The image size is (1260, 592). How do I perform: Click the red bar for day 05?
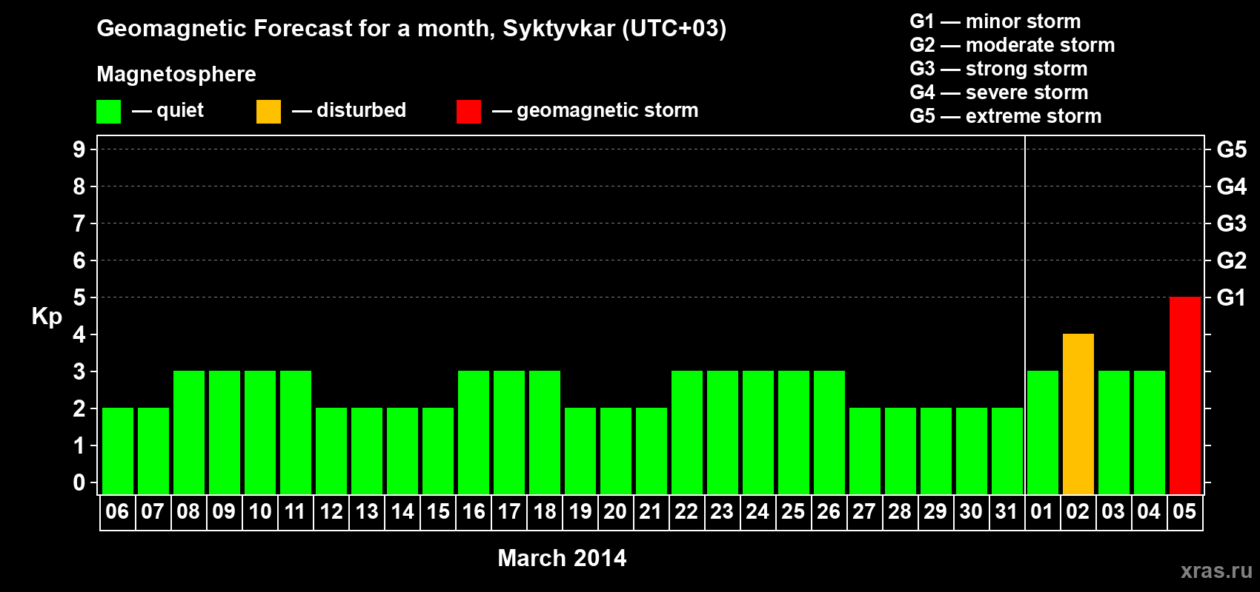coord(1185,395)
